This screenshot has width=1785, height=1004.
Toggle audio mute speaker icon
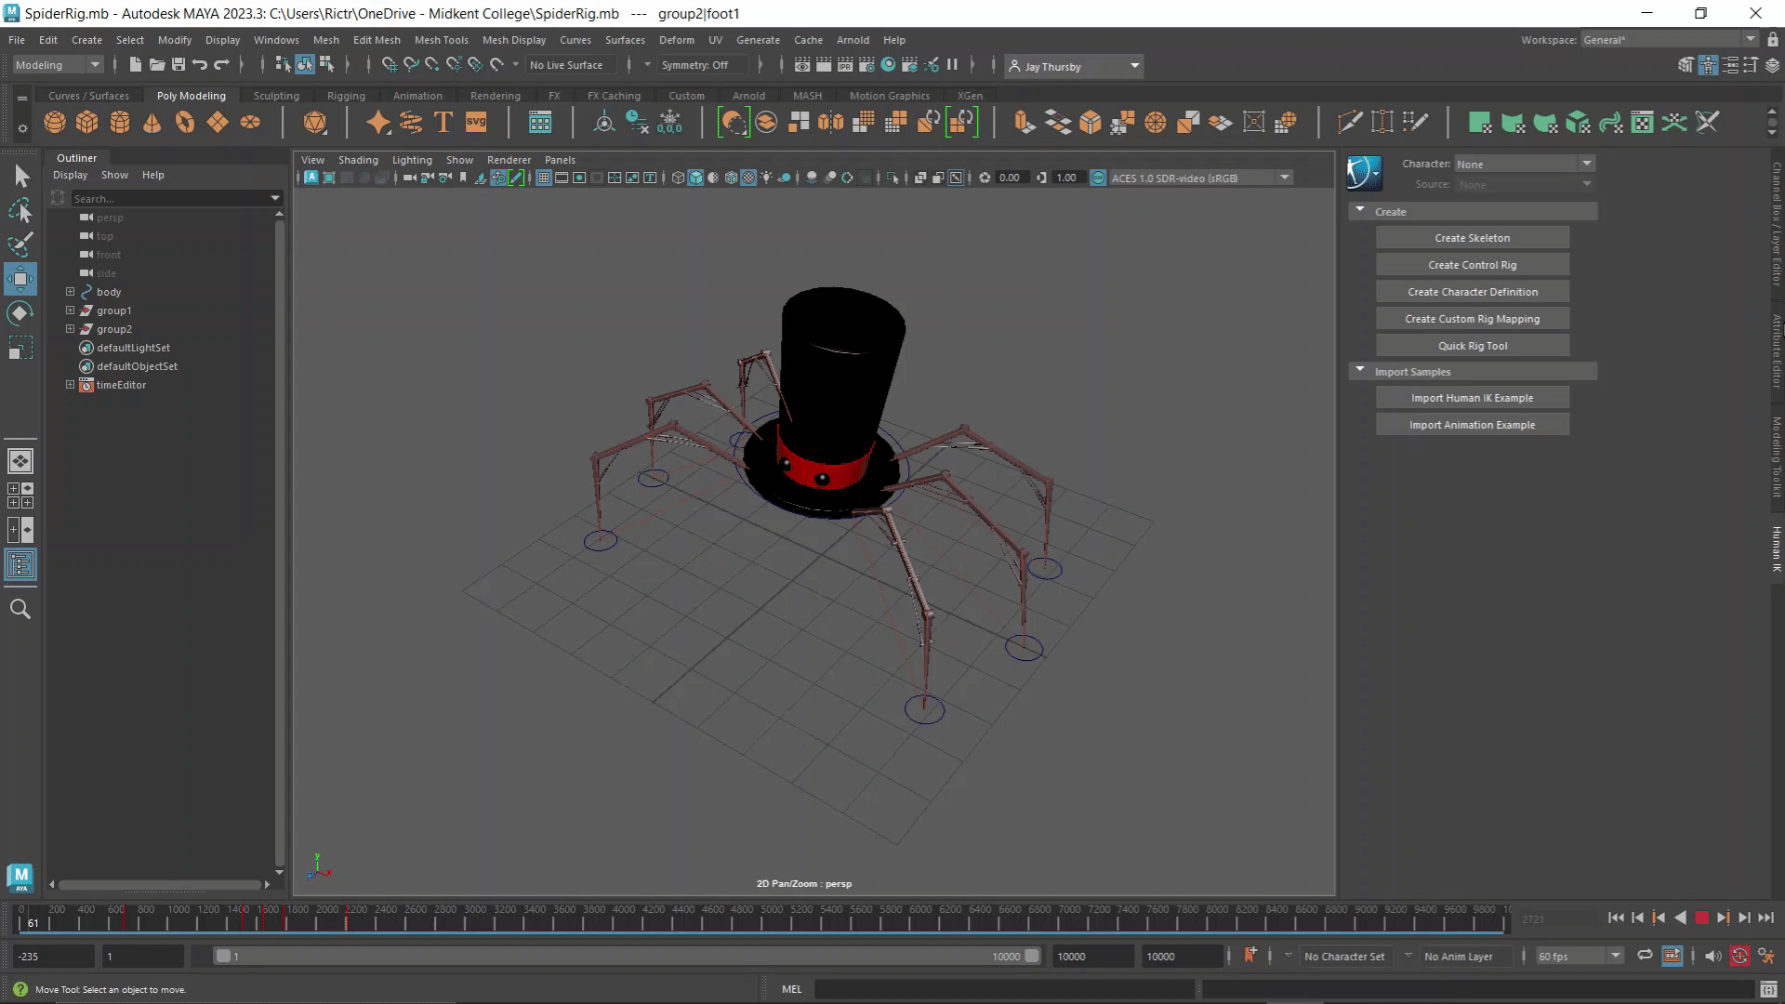click(x=1712, y=956)
